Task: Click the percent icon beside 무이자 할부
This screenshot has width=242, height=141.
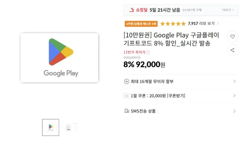Action: 127,81
